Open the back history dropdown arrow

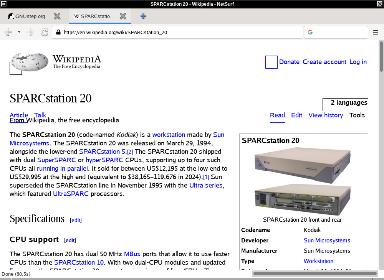(x=19, y=32)
